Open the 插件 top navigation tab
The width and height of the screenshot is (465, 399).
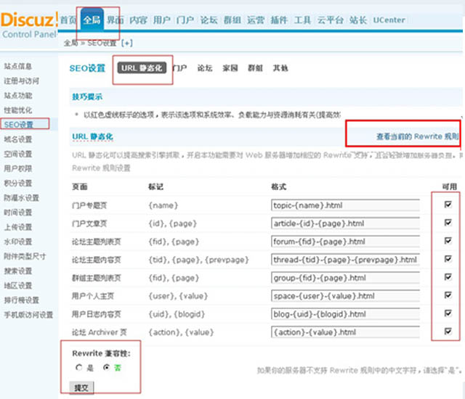pos(279,20)
